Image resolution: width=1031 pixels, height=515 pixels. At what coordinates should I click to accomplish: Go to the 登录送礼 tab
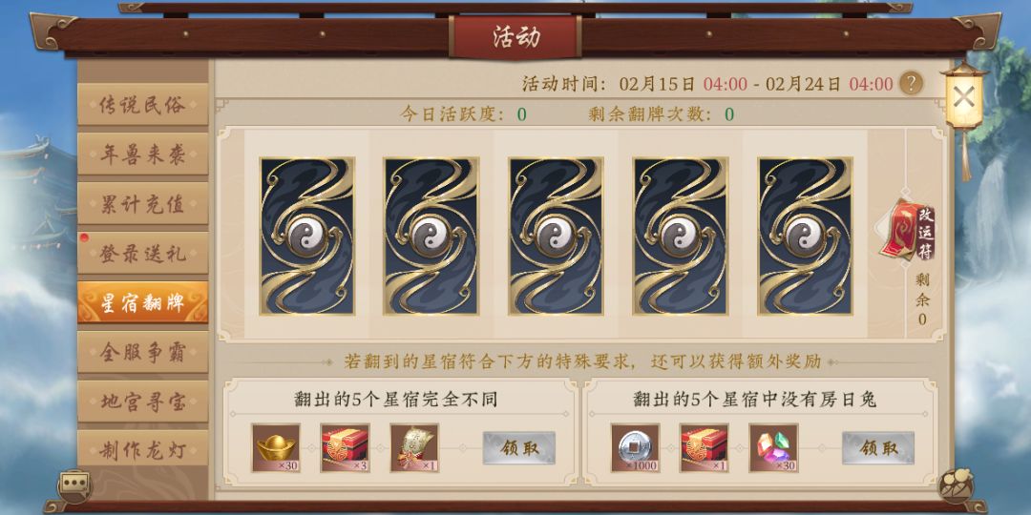142,253
